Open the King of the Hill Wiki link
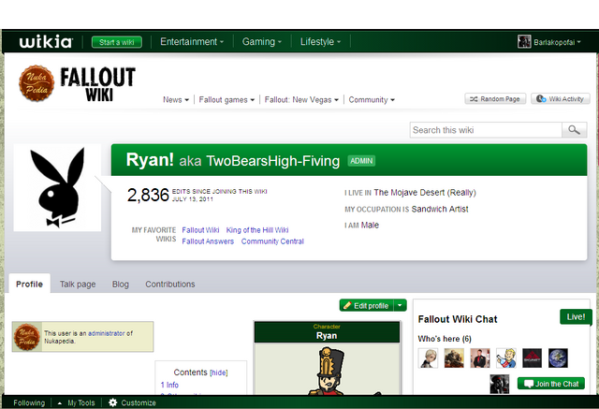 point(257,230)
